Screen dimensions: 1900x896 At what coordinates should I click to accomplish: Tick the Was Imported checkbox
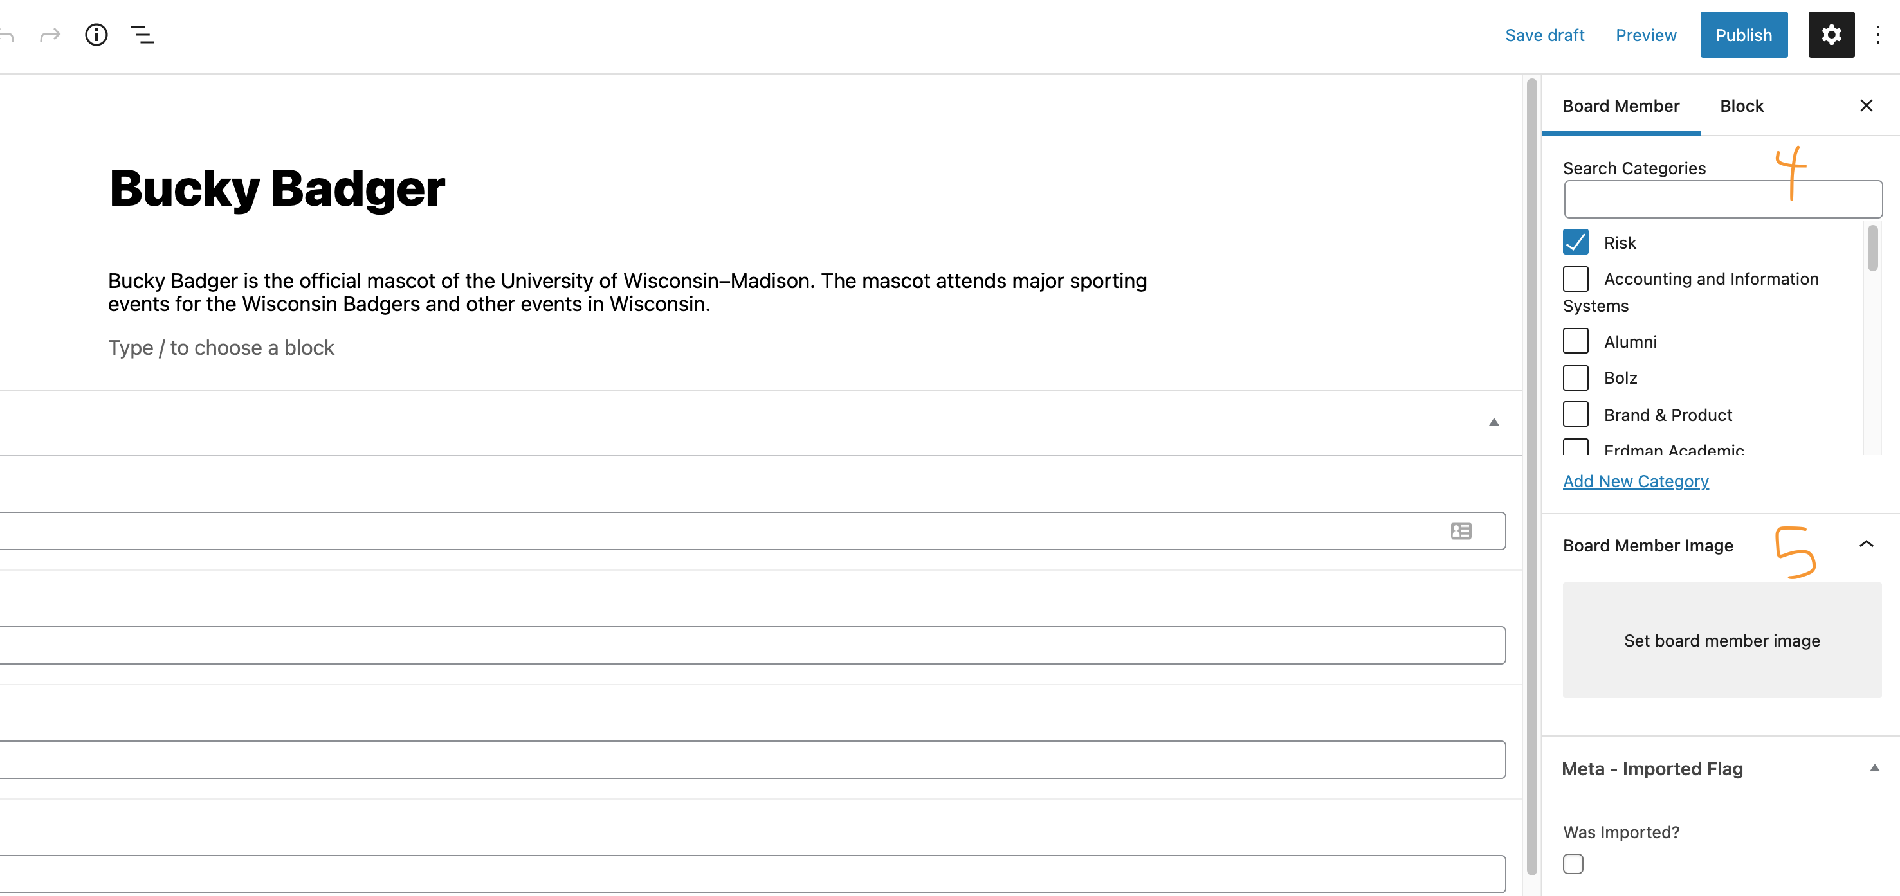[x=1573, y=864]
